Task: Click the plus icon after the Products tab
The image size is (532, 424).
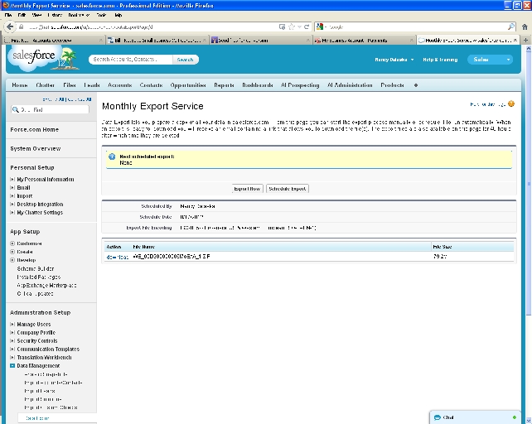Action: (x=416, y=85)
